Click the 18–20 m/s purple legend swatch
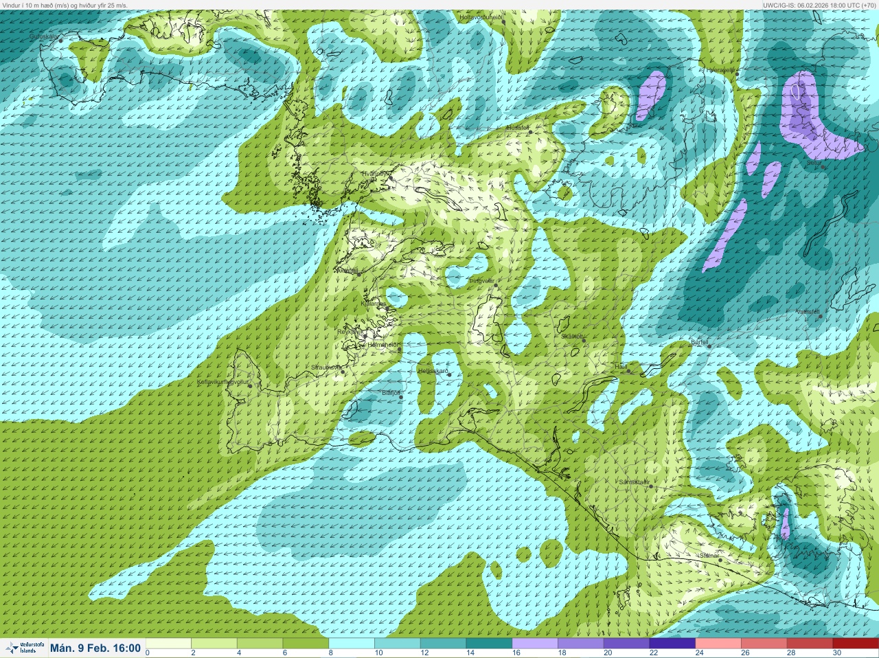The height and width of the screenshot is (658, 879). pyautogui.click(x=581, y=644)
